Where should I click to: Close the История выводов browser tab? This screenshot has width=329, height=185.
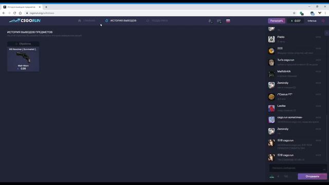(40, 7)
